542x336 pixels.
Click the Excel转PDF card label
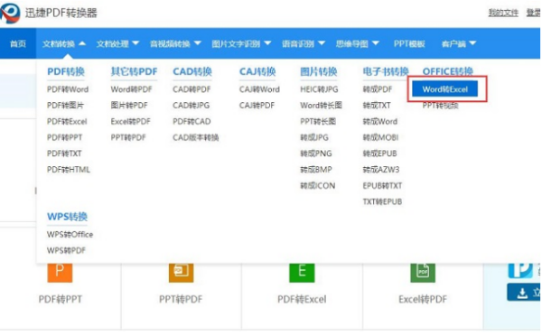point(423,299)
